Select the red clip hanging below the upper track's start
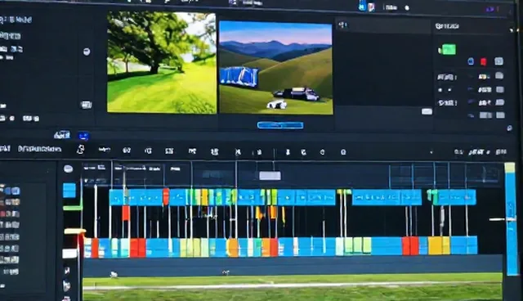Screen dimensions: 523x301 [126, 213]
